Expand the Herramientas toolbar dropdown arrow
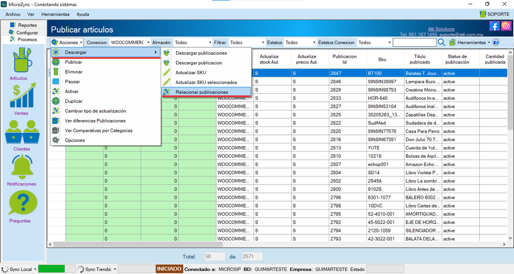This screenshot has width=514, height=274. (x=489, y=42)
